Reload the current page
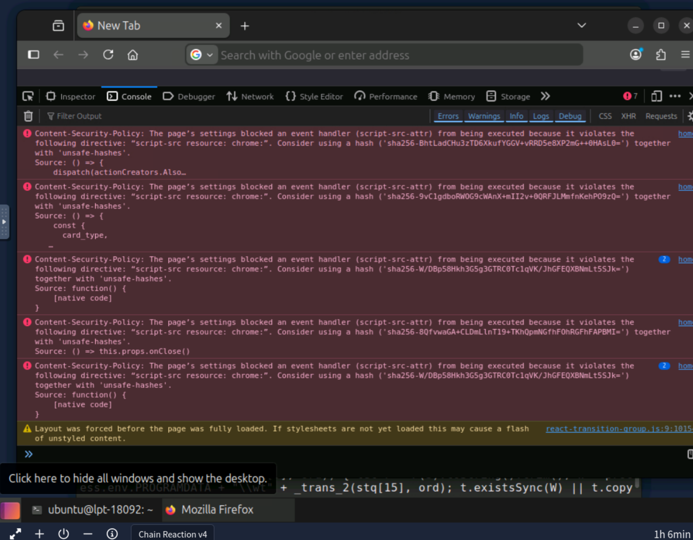693x540 pixels. (x=108, y=55)
